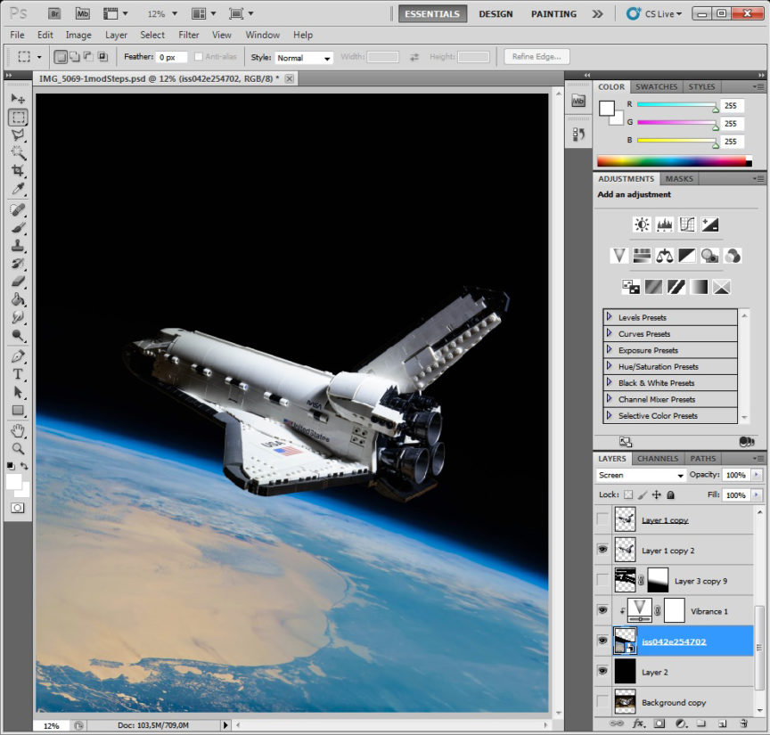This screenshot has width=770, height=735.
Task: Switch to the Channels tab
Action: (x=658, y=459)
